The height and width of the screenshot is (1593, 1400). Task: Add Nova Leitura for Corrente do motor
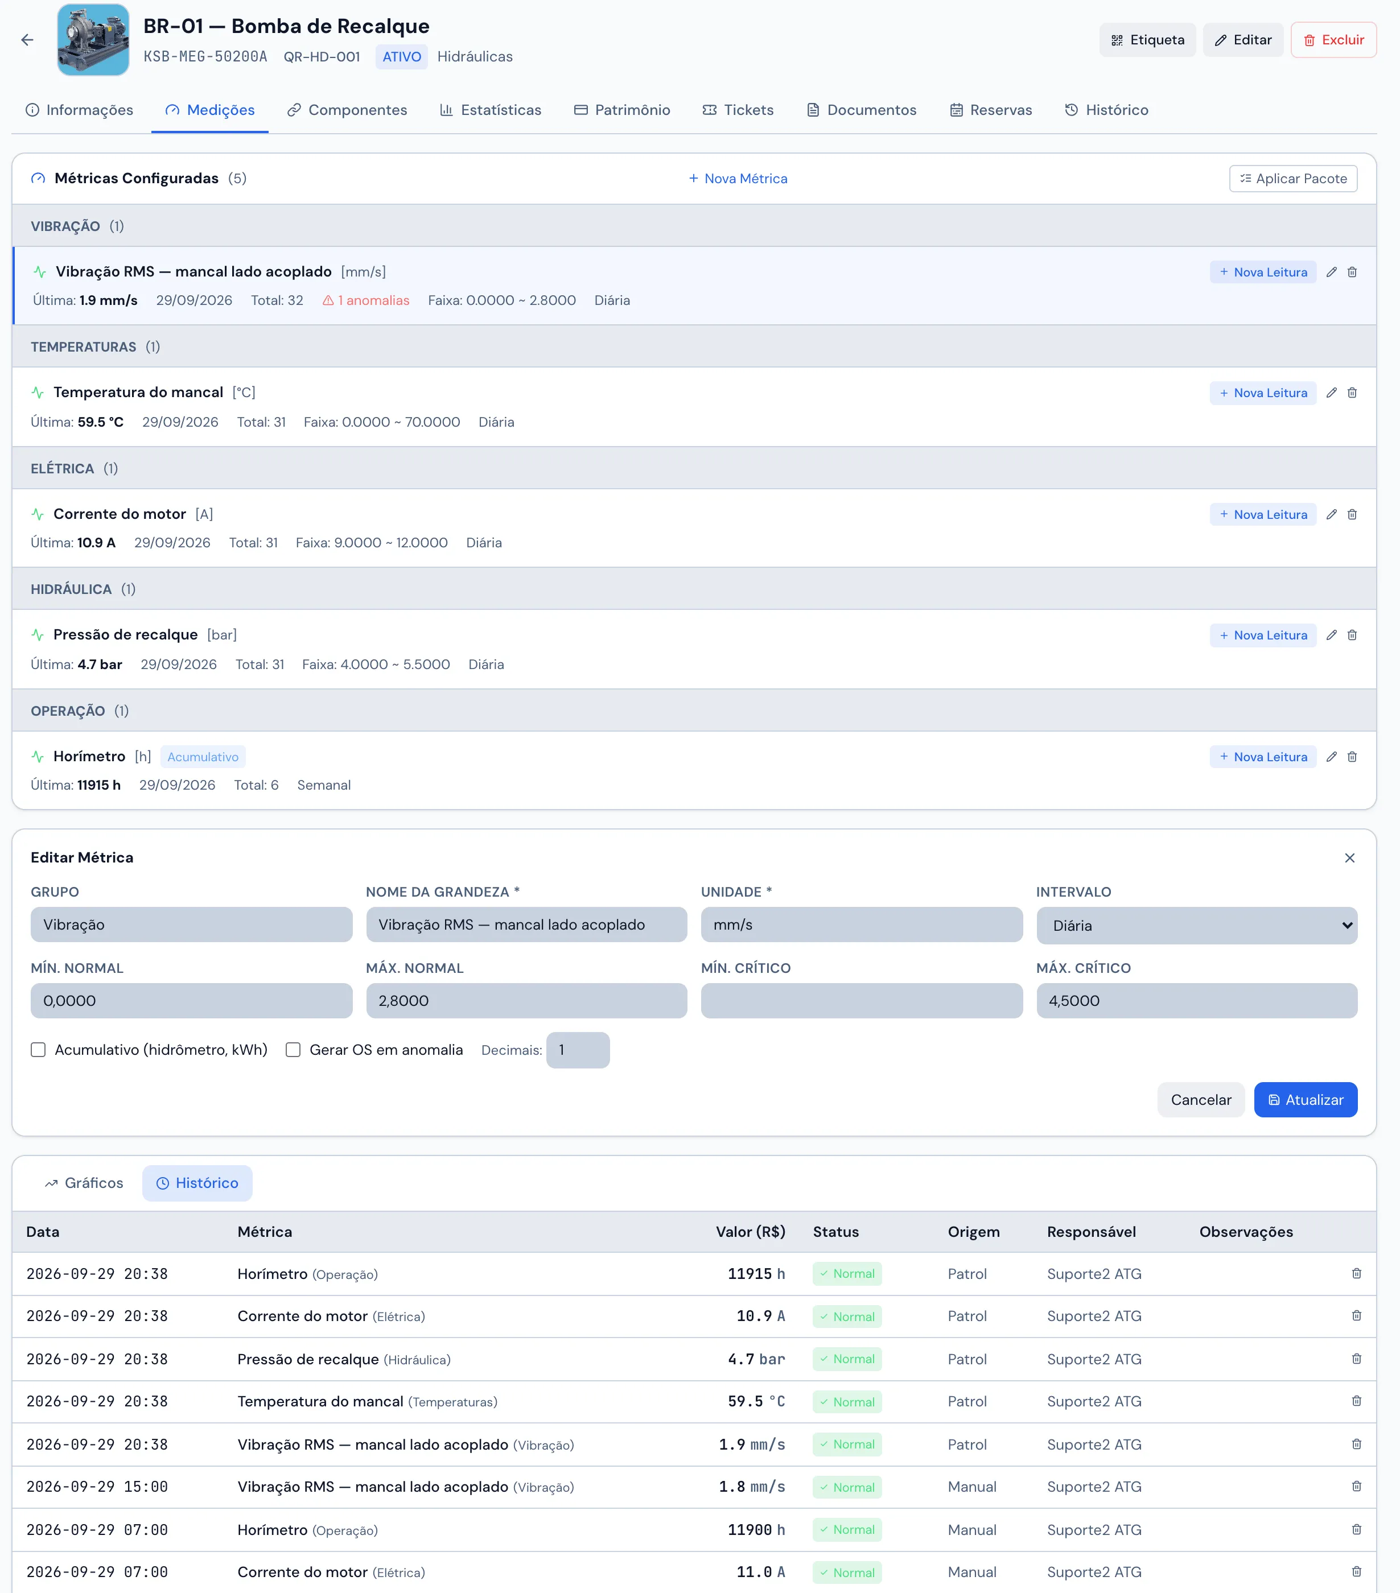[1263, 514]
